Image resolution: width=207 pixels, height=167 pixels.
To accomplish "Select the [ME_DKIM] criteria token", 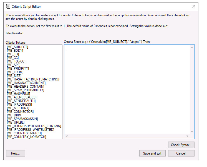I will coord(15,115).
